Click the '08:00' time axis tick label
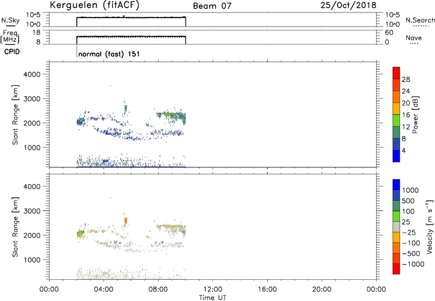The width and height of the screenshot is (435, 301). (x=158, y=290)
